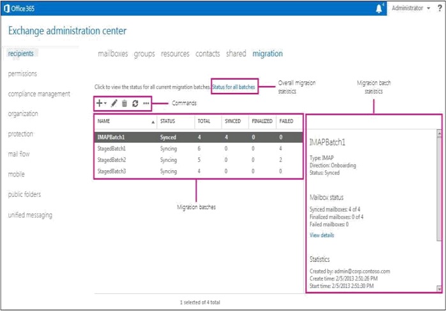447x311 pixels.
Task: Click the Mailbox status heading
Action: click(326, 198)
